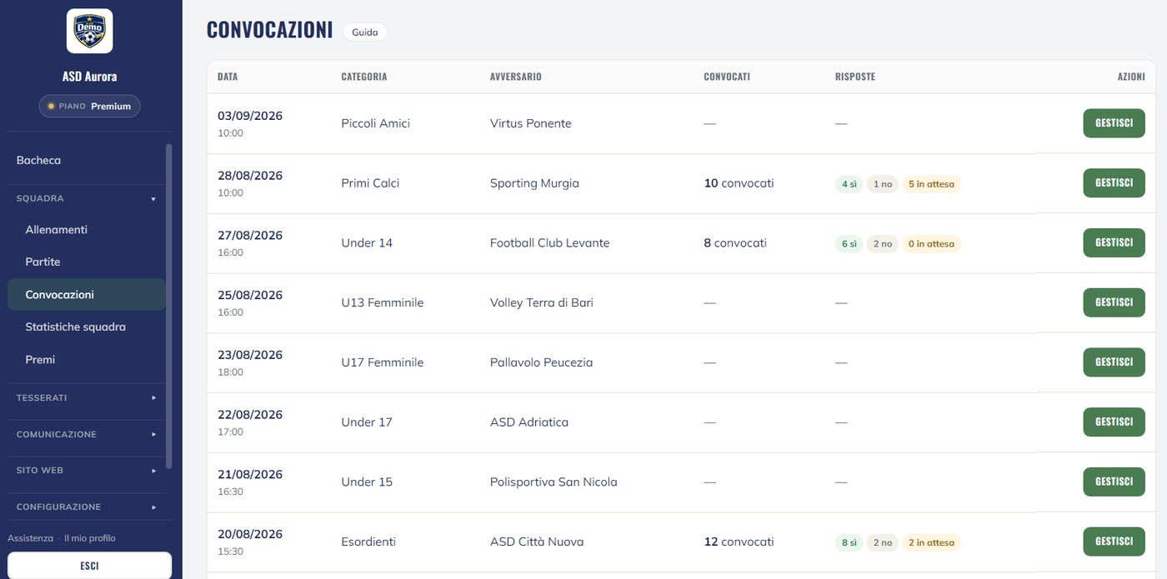1167x579 pixels.
Task: Expand the Tesserati section
Action: point(86,397)
